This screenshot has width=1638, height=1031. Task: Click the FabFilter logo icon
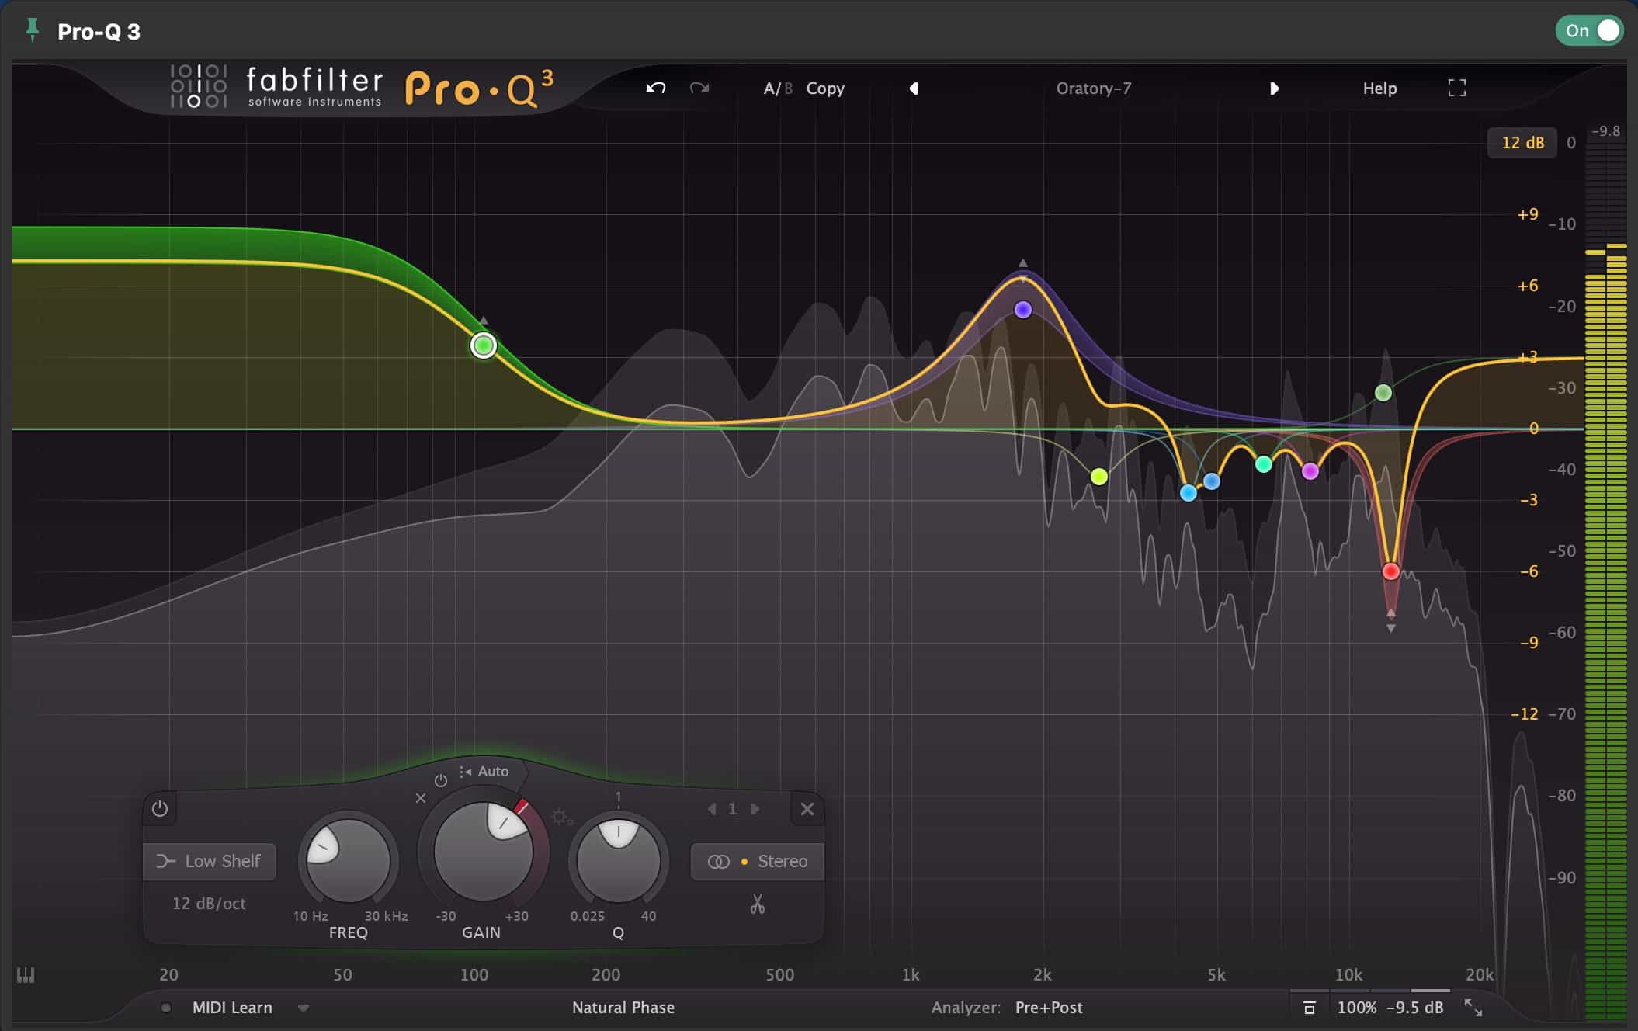tap(199, 85)
